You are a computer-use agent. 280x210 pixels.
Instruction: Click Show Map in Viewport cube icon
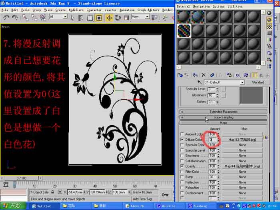tap(246, 75)
